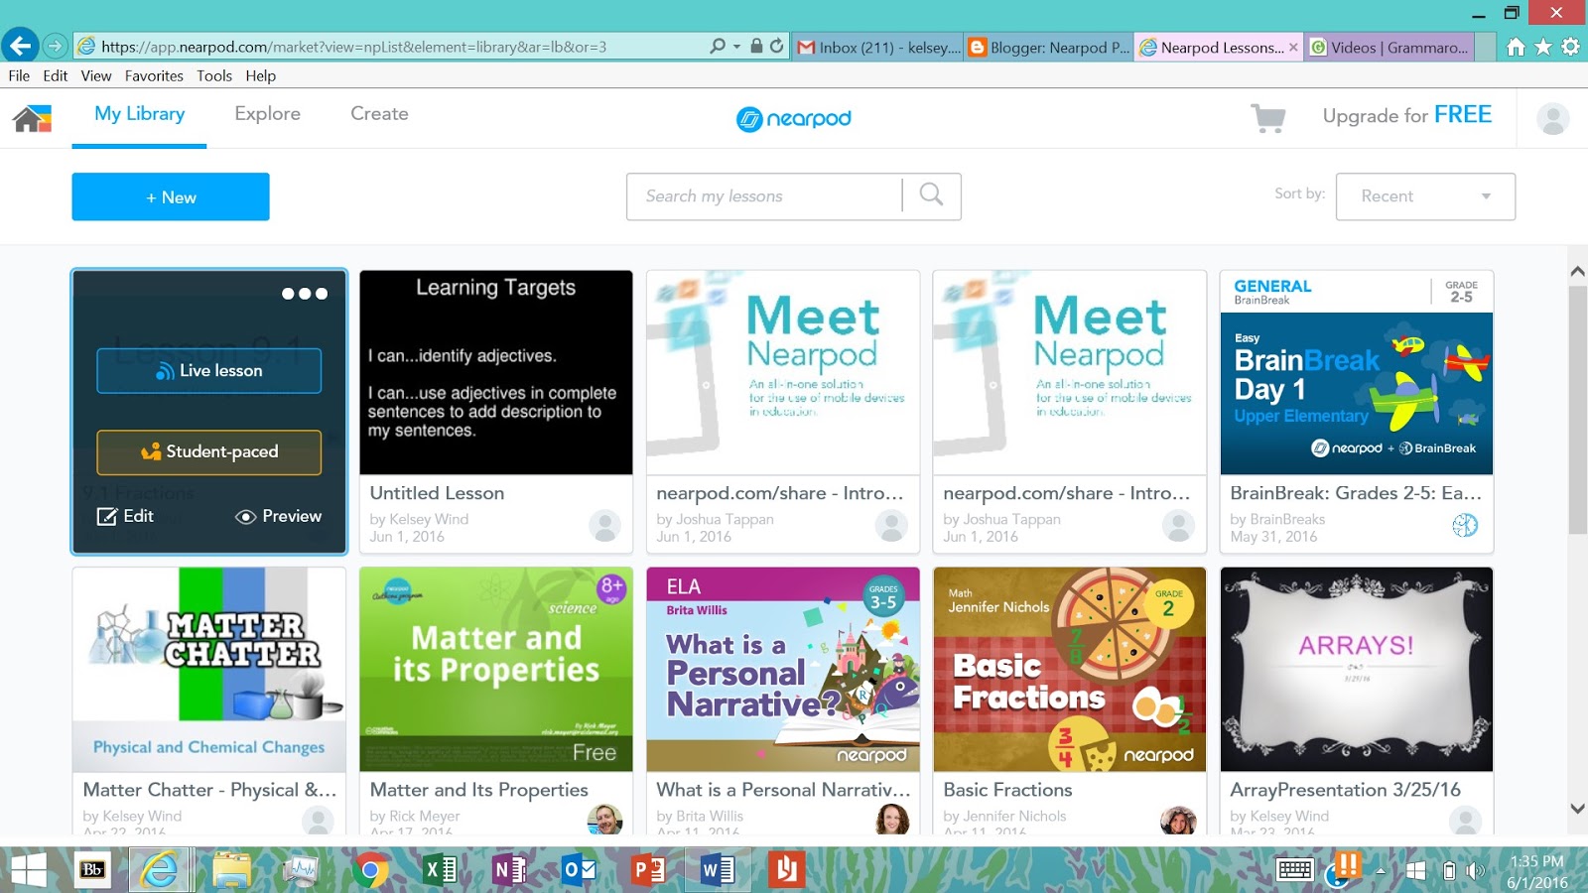Viewport: 1588px width, 893px height.
Task: Click Upgrade for FREE link
Action: [x=1406, y=115]
